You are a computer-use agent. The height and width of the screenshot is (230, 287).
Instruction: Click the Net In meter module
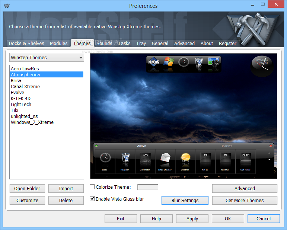click(205, 161)
